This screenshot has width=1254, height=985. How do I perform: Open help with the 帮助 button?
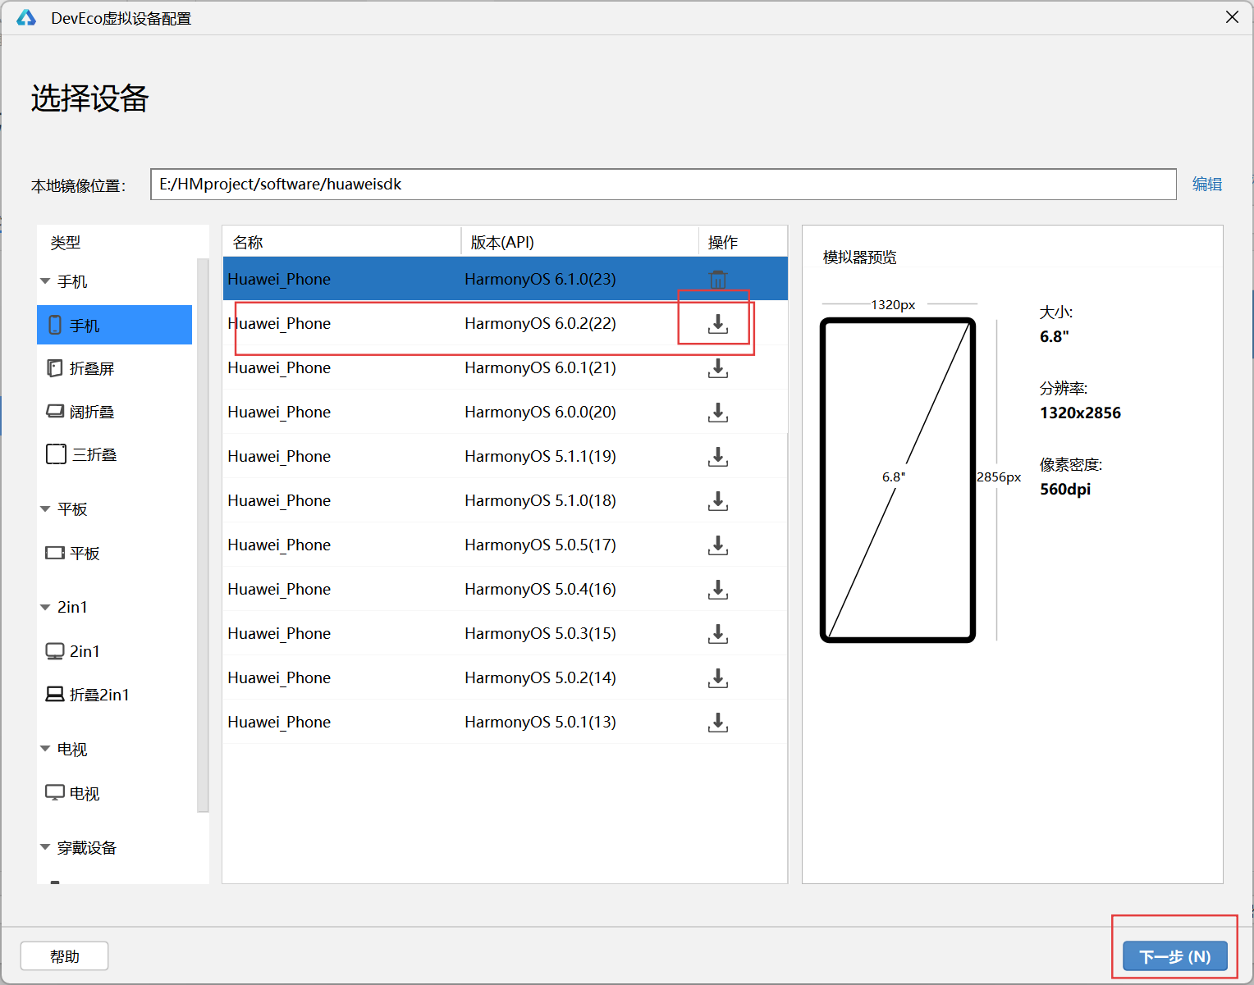[65, 956]
